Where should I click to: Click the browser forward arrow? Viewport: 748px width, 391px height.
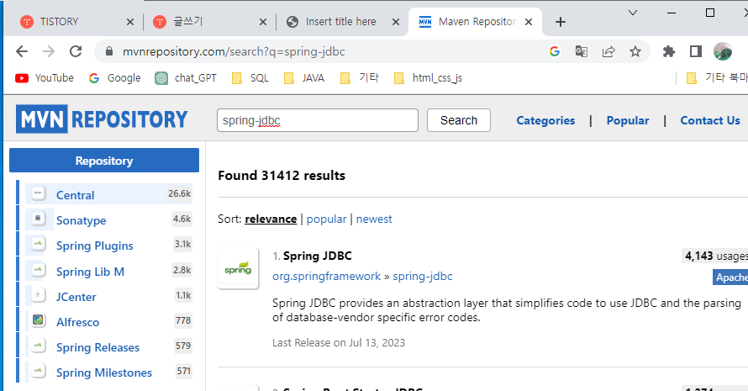[x=49, y=51]
